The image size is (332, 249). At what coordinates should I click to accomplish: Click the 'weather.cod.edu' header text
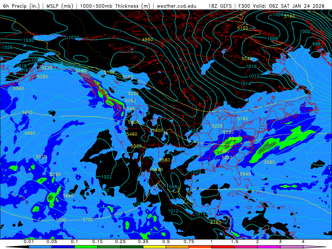176,6
